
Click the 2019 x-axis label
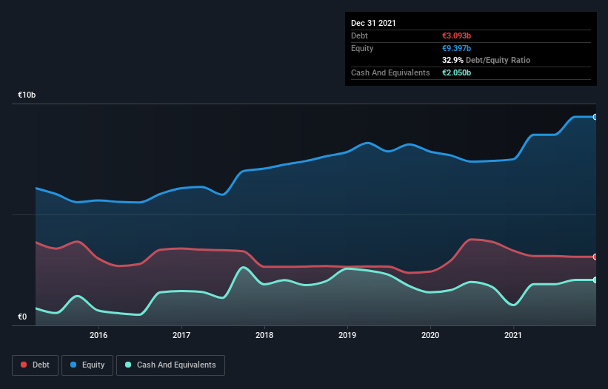pos(347,335)
